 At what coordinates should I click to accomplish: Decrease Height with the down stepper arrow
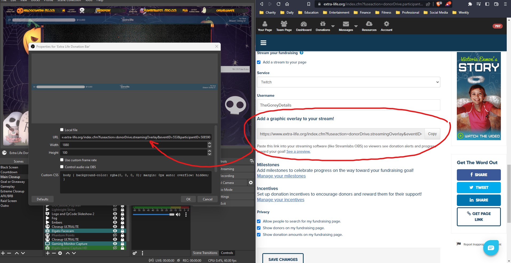pos(209,154)
